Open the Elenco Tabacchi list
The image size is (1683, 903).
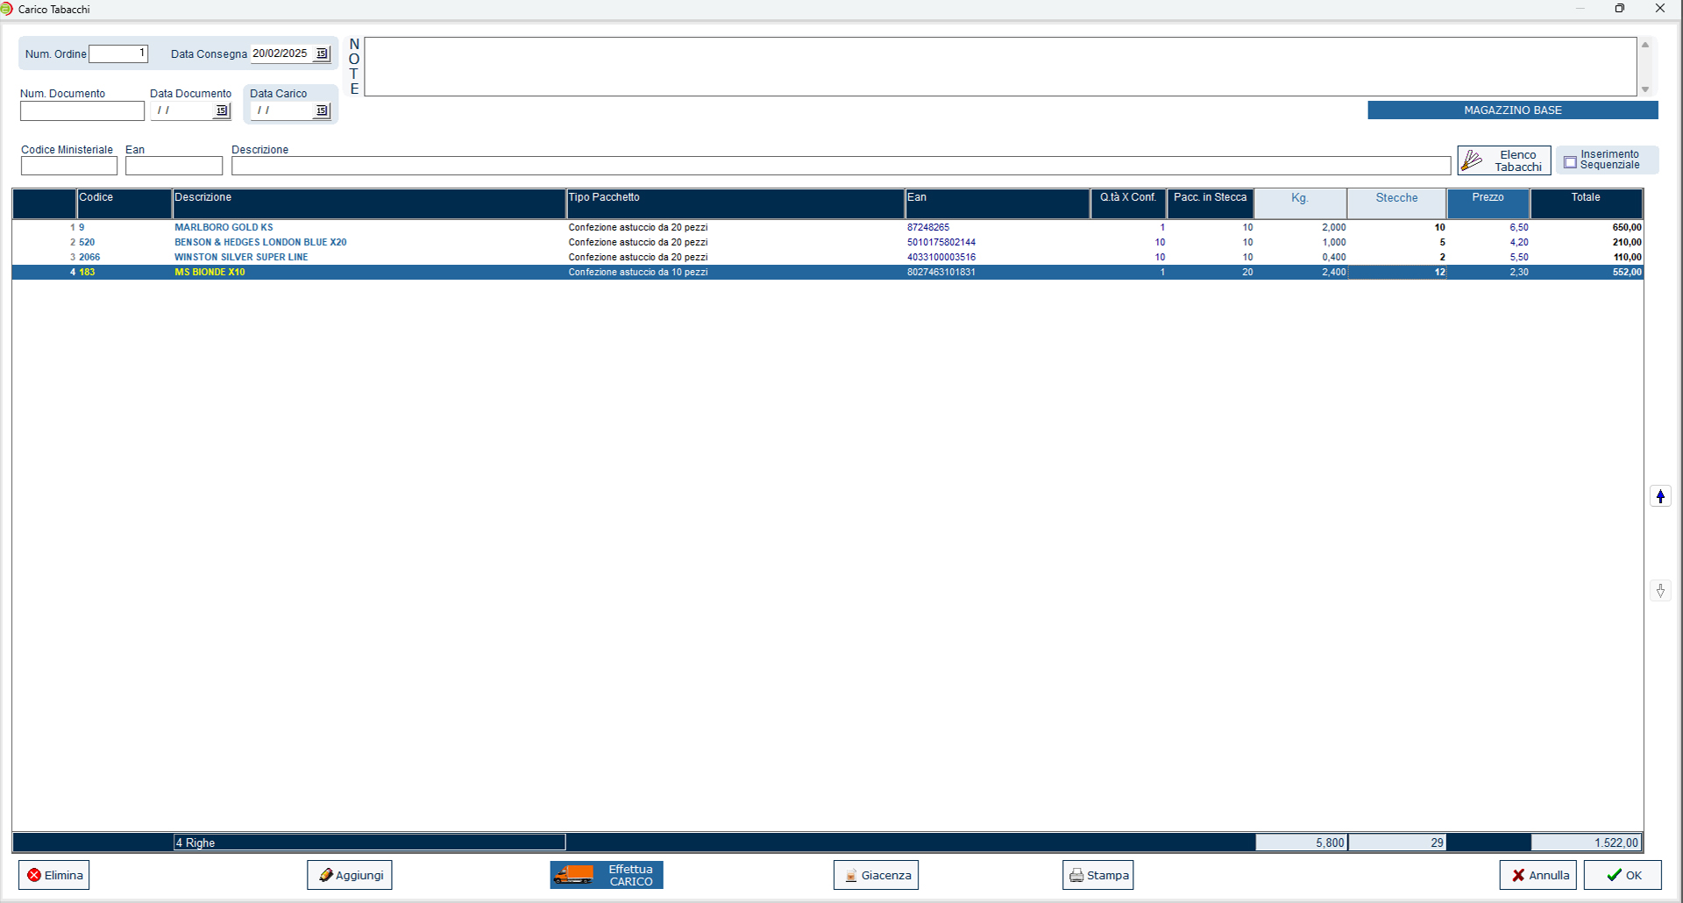coord(1503,160)
